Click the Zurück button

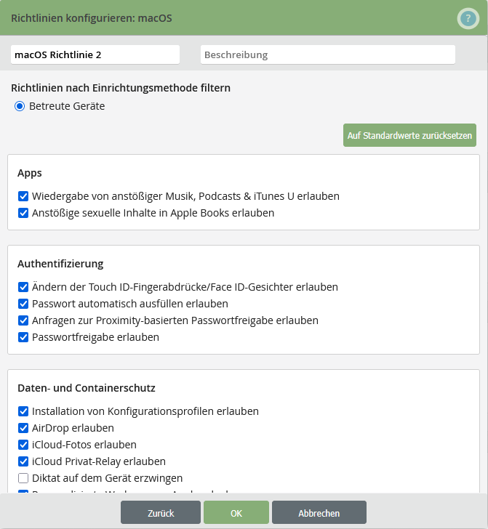pyautogui.click(x=160, y=513)
